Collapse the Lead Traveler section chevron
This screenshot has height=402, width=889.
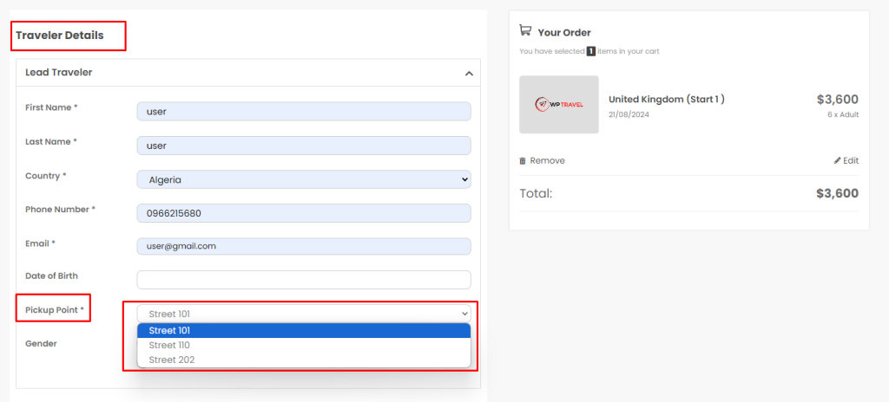coord(470,74)
